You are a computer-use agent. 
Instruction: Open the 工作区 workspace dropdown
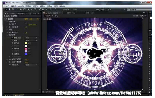pos(116,10)
